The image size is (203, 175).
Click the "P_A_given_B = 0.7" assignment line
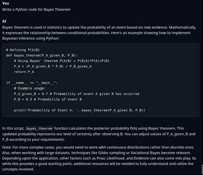pyautogui.click(x=77, y=94)
